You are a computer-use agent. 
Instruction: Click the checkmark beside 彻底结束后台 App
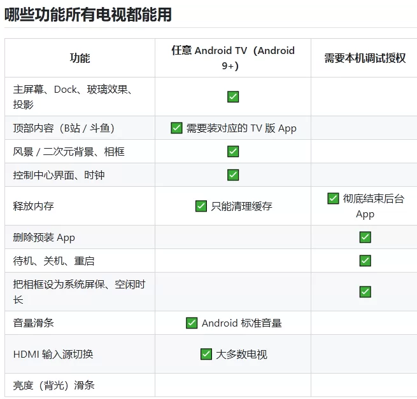333,198
